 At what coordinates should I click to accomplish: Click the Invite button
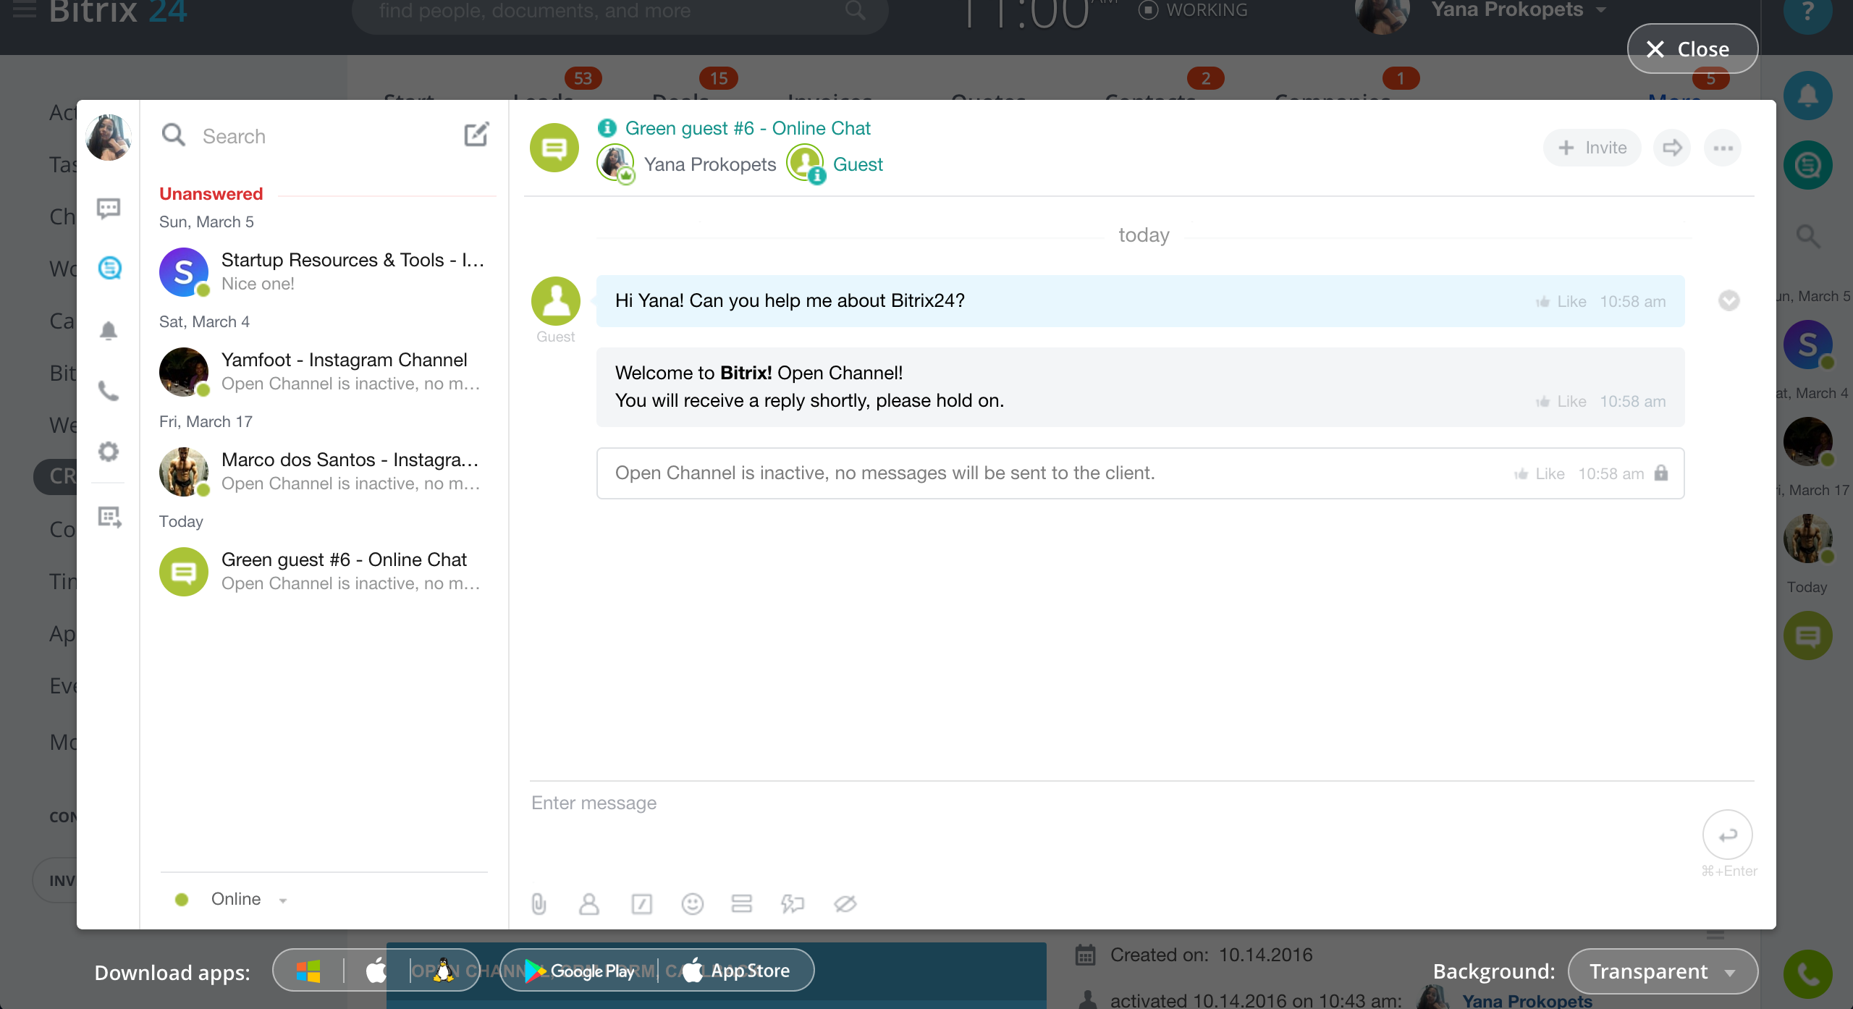[1592, 148]
